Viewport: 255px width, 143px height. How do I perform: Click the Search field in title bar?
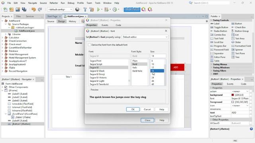[x=211, y=3]
